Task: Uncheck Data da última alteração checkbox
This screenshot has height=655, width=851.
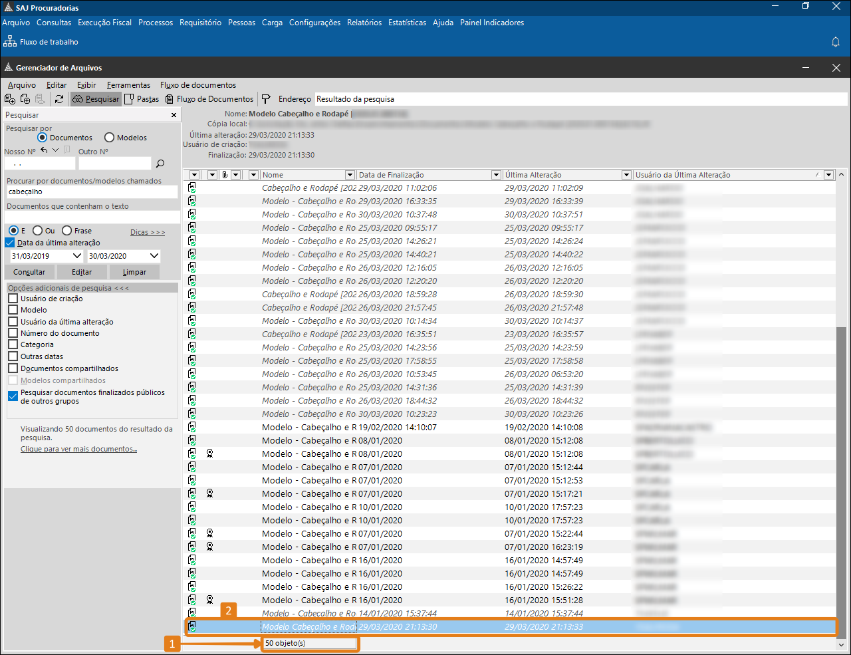Action: [x=10, y=243]
